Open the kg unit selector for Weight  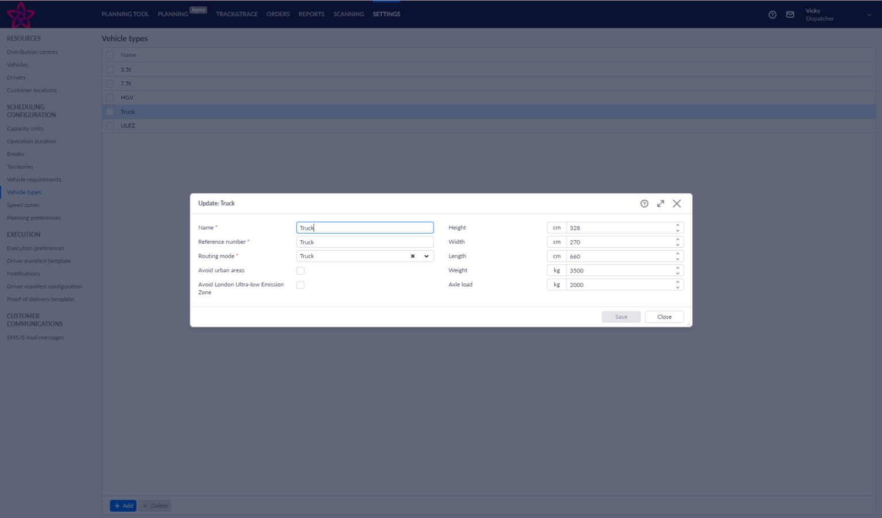tap(556, 270)
